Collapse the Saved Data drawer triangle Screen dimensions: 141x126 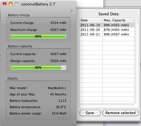72,11
